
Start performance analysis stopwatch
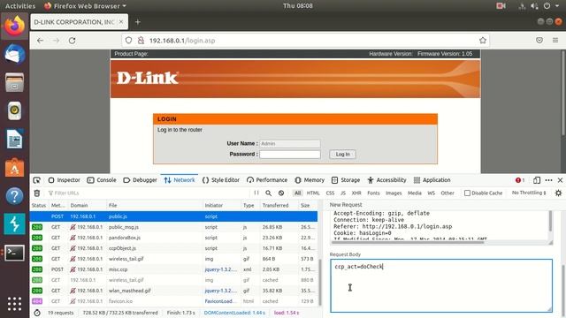coord(37,313)
